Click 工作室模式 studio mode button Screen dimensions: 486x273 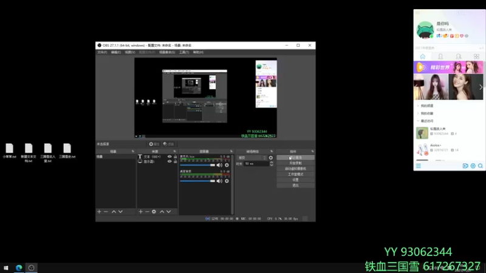295,174
